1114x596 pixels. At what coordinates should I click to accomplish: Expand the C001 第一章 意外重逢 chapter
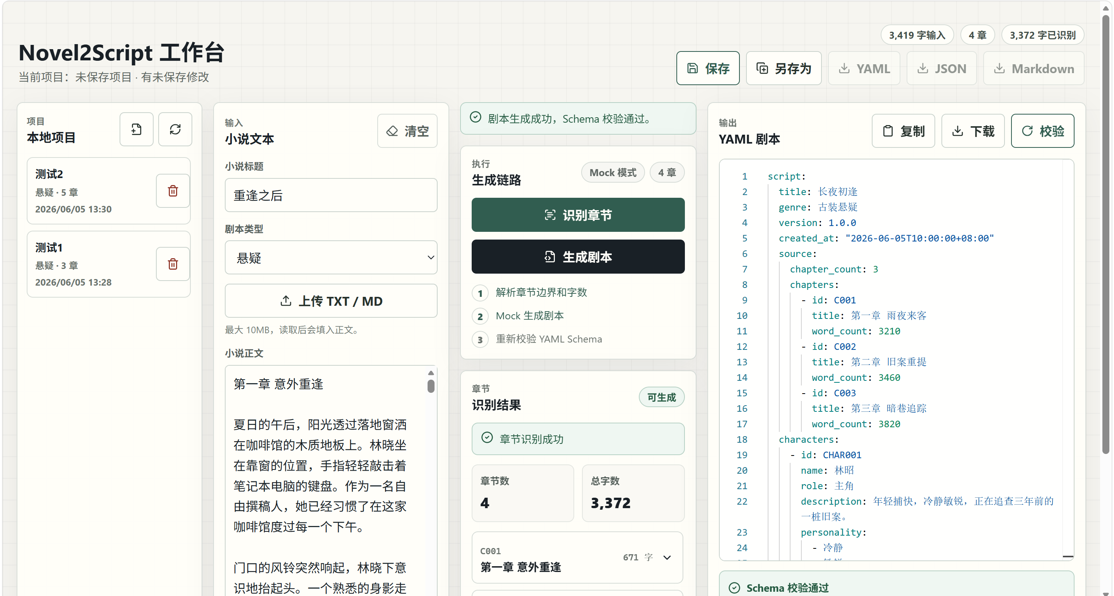577,558
